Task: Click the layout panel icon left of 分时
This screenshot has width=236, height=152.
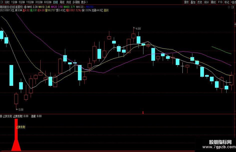Action: click(1, 2)
